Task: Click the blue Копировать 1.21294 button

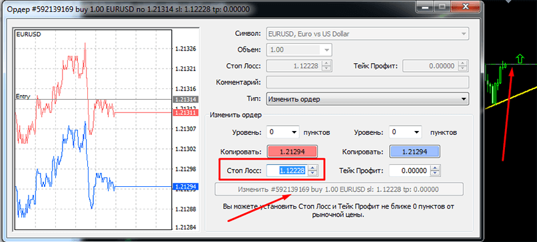Action: point(414,152)
